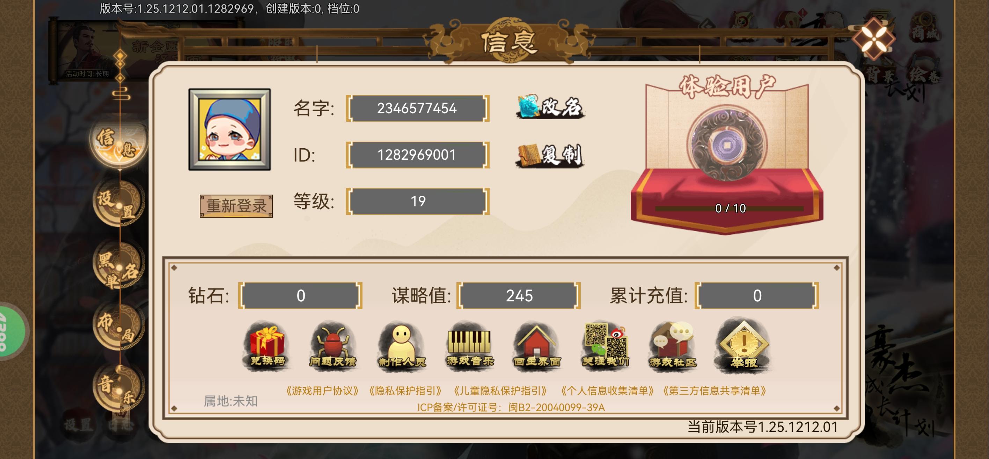Viewport: 989px width, 459px height.
Task: Open the 《儿童隐私保护指引》 link
Action: 500,391
